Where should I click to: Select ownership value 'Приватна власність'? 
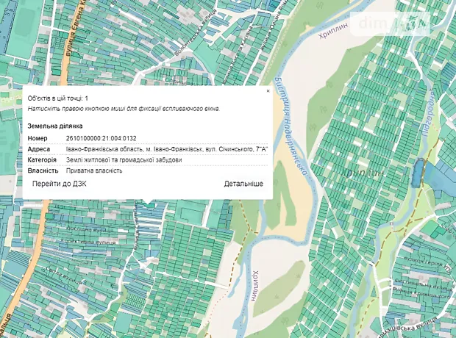[x=94, y=171]
